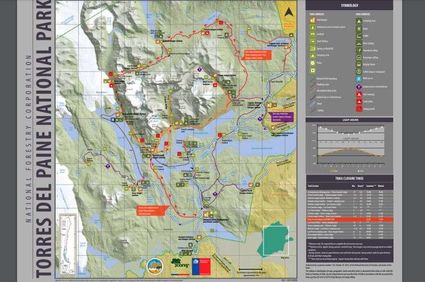Select the blue Walk on ice legend icon

coord(359,79)
